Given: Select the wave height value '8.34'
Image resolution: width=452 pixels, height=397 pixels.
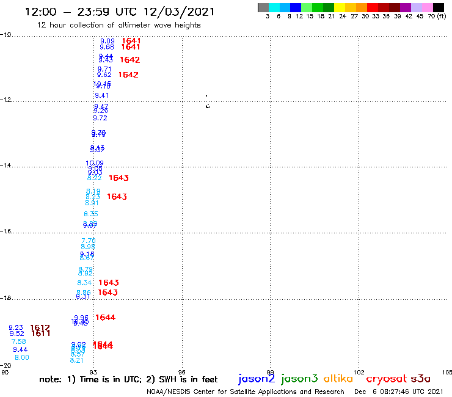Looking at the screenshot, I should [84, 283].
